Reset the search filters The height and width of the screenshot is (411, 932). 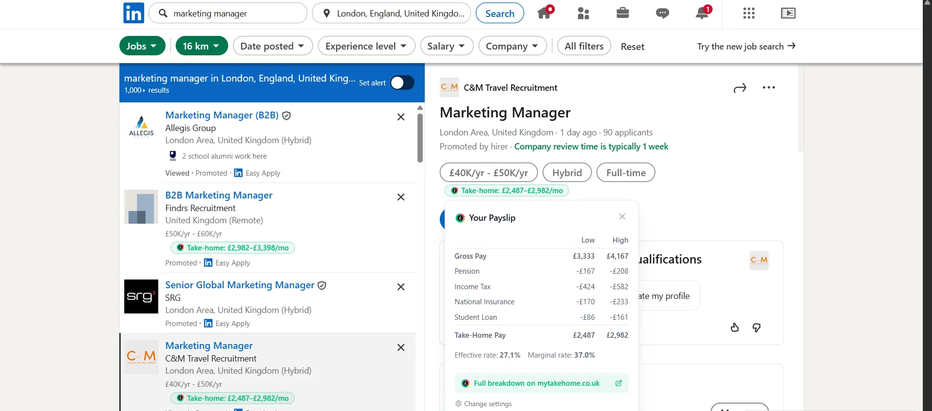point(632,47)
